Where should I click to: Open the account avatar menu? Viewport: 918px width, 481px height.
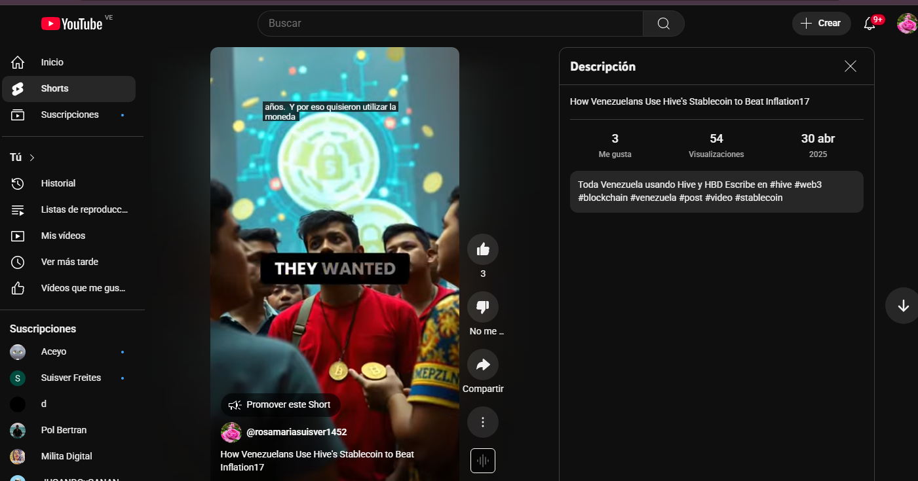tap(907, 24)
